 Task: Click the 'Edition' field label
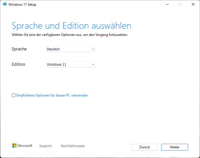click(x=18, y=64)
